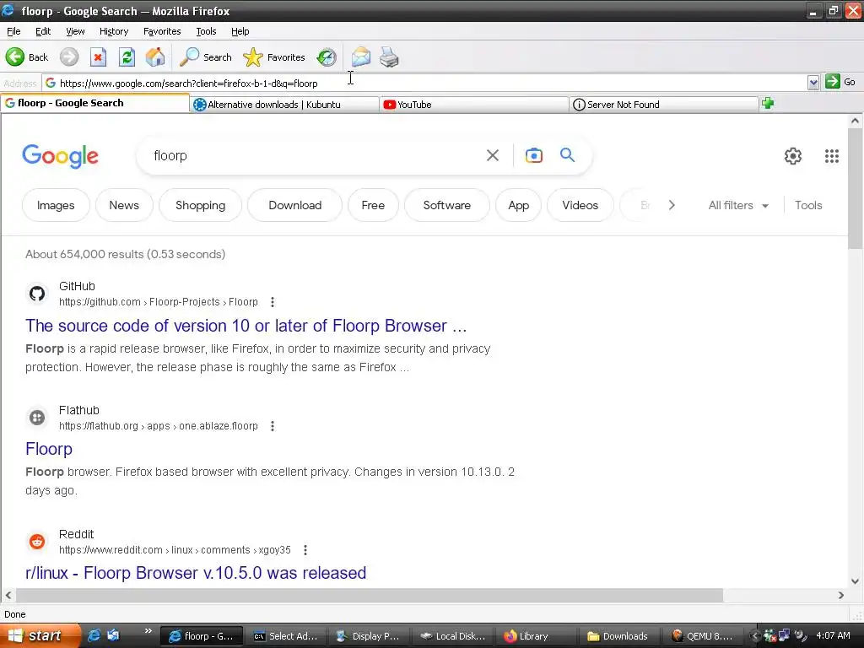864x648 pixels.
Task: Filter results by News
Action: coord(124,205)
